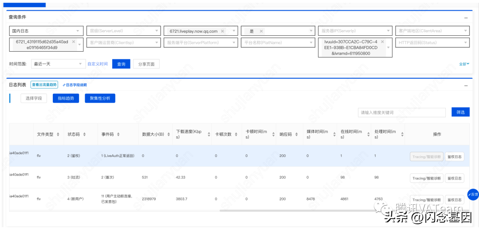Image resolution: width=479 pixels, height=230 pixels.
Task: Open the 国内日志 log type dropdown
Action: click(x=46, y=31)
